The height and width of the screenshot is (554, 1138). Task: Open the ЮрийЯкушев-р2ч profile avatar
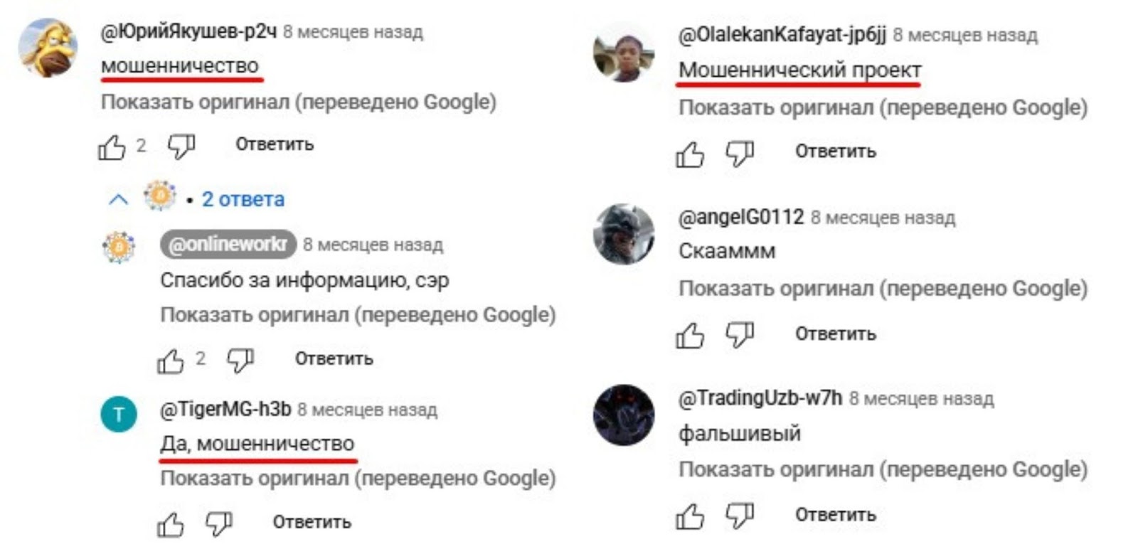coord(48,48)
